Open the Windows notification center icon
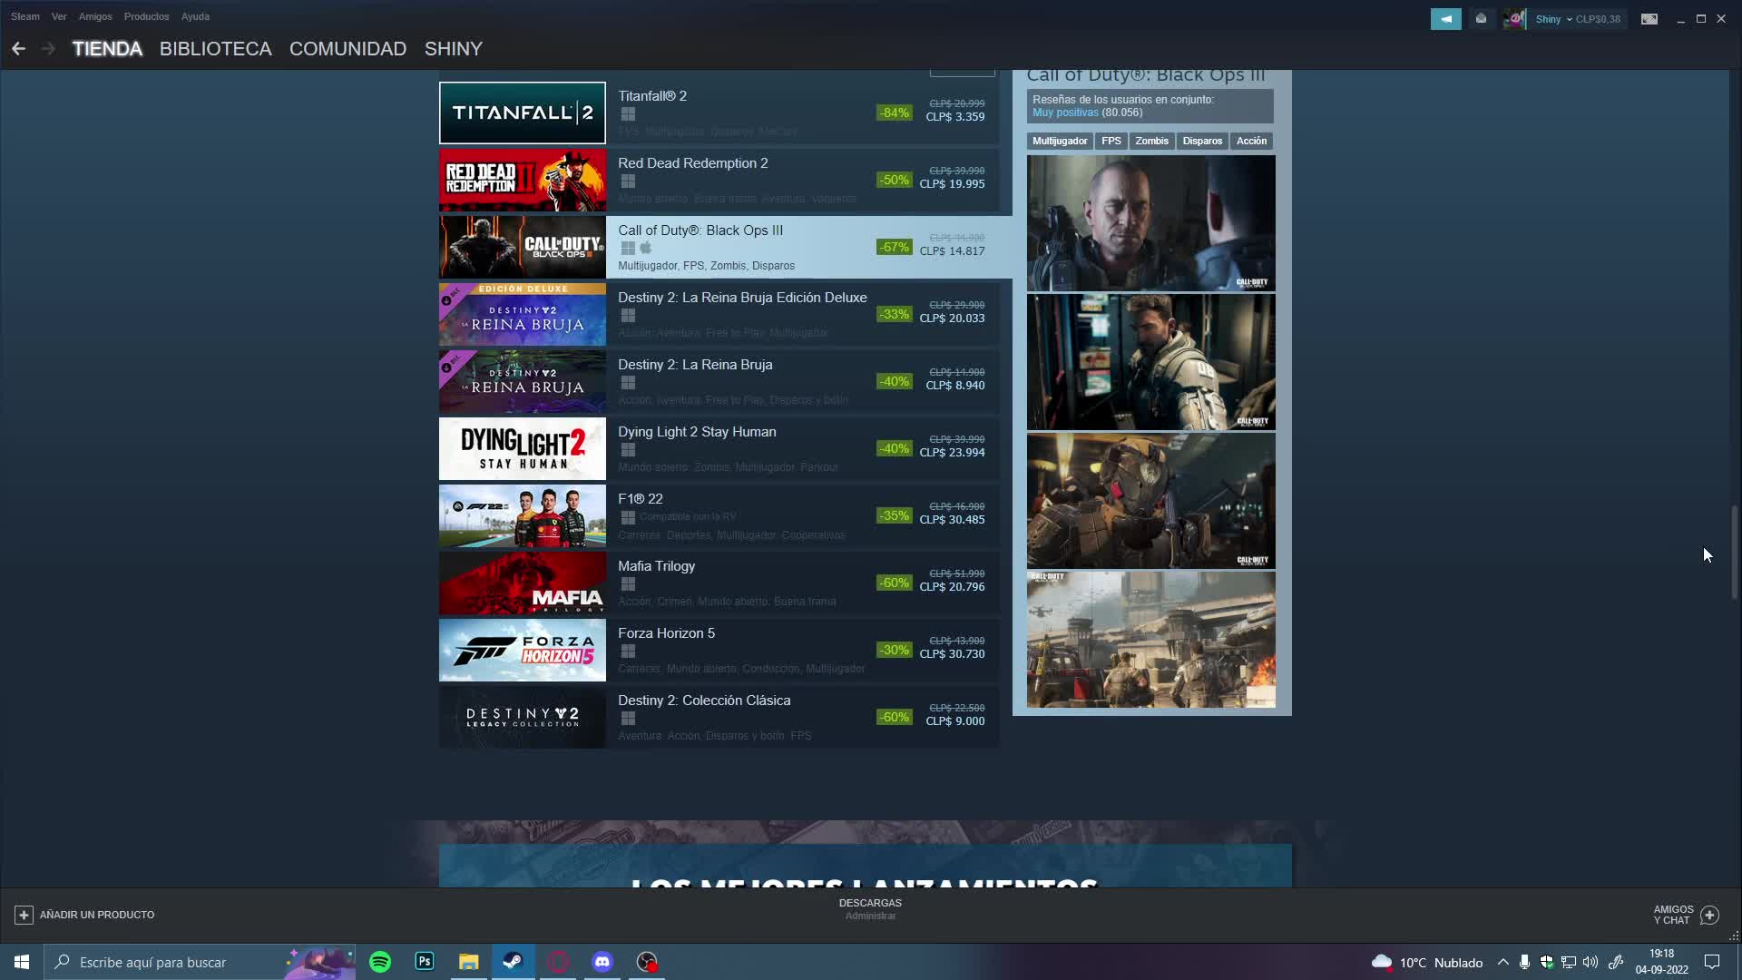The width and height of the screenshot is (1742, 980). coord(1712,962)
